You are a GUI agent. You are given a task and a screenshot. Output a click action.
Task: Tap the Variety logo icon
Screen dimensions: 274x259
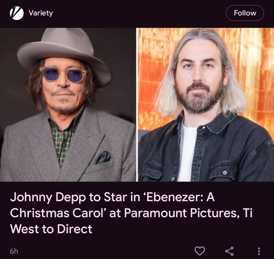(x=17, y=13)
